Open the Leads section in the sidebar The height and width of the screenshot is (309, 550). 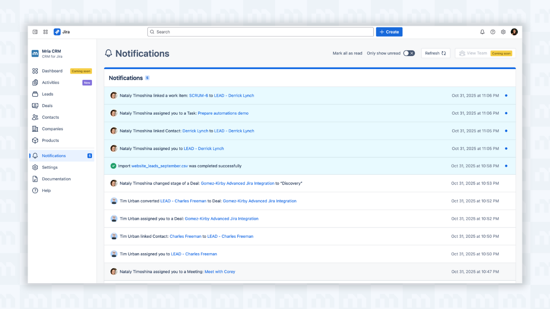click(x=47, y=94)
